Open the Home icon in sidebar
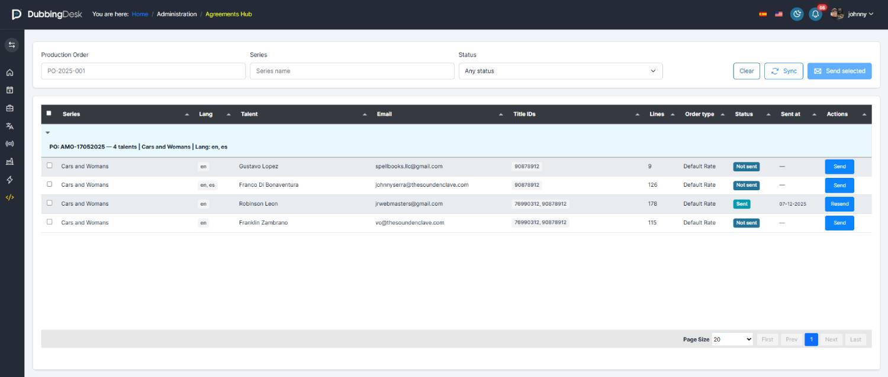The width and height of the screenshot is (888, 377). pos(9,73)
